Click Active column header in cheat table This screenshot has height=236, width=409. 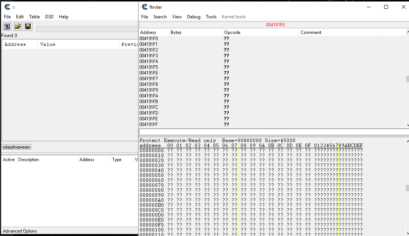click(x=9, y=160)
